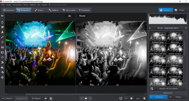Open the Эффекты tab
The image size is (189, 101).
[54, 10]
